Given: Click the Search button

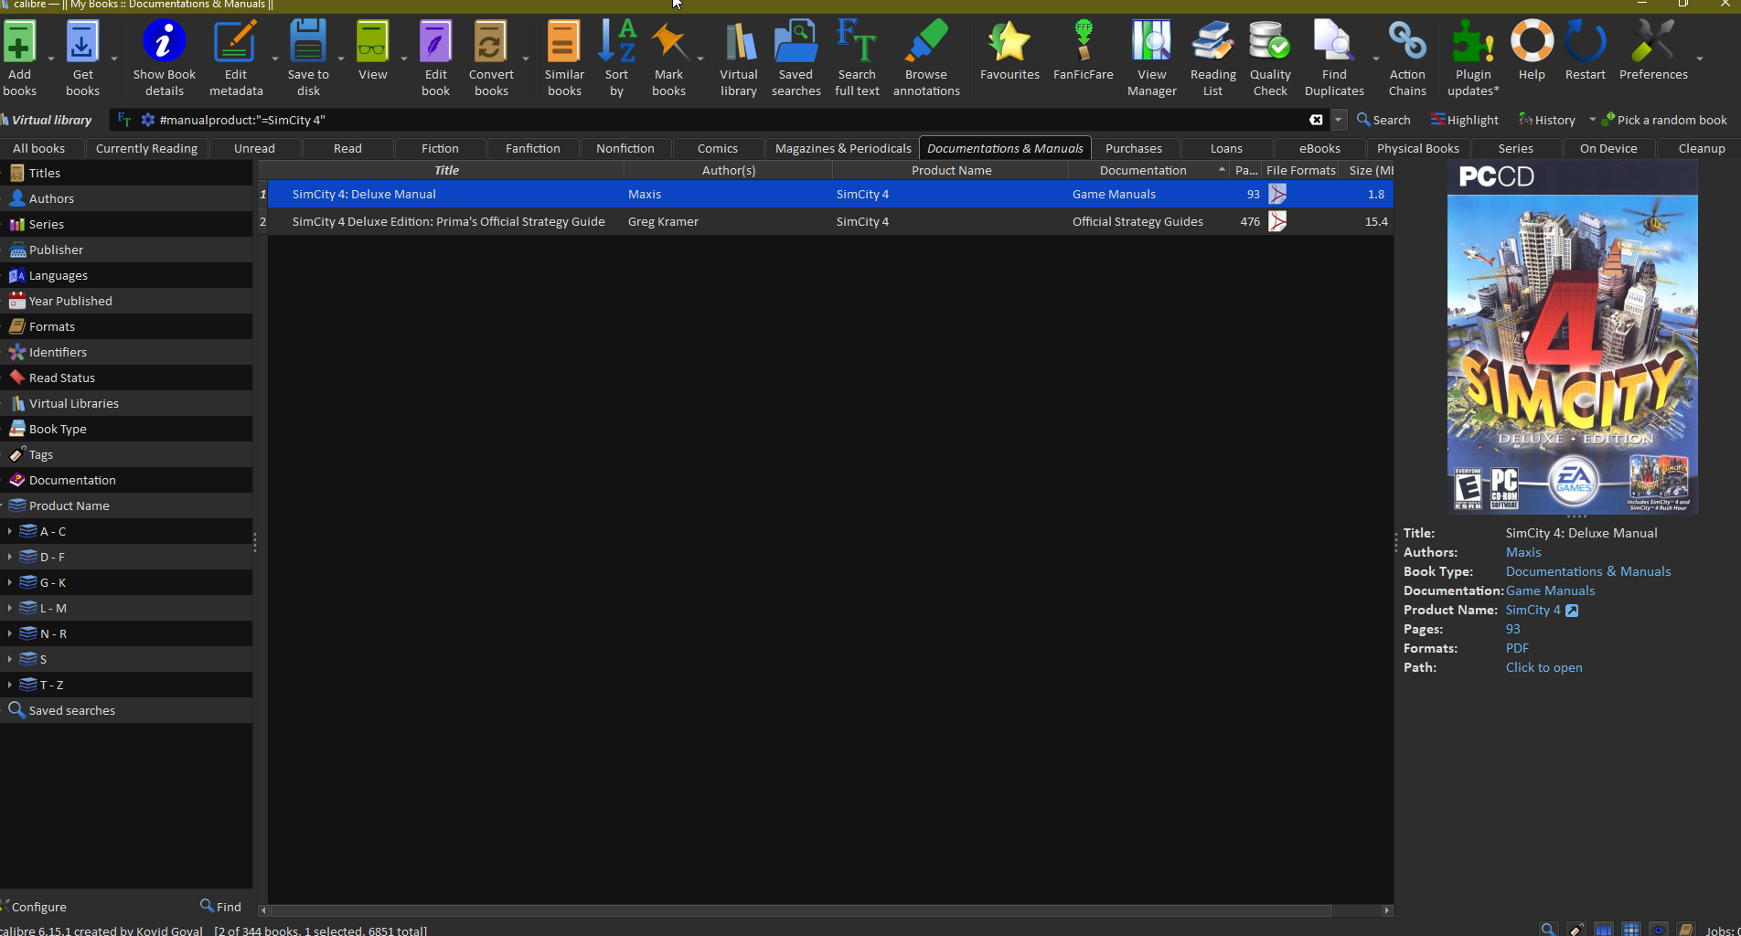Looking at the screenshot, I should pos(1383,120).
